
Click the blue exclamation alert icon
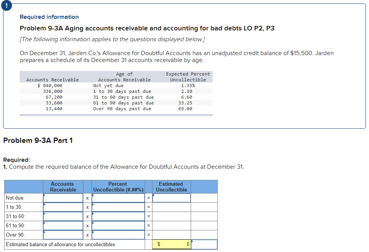[6, 5]
